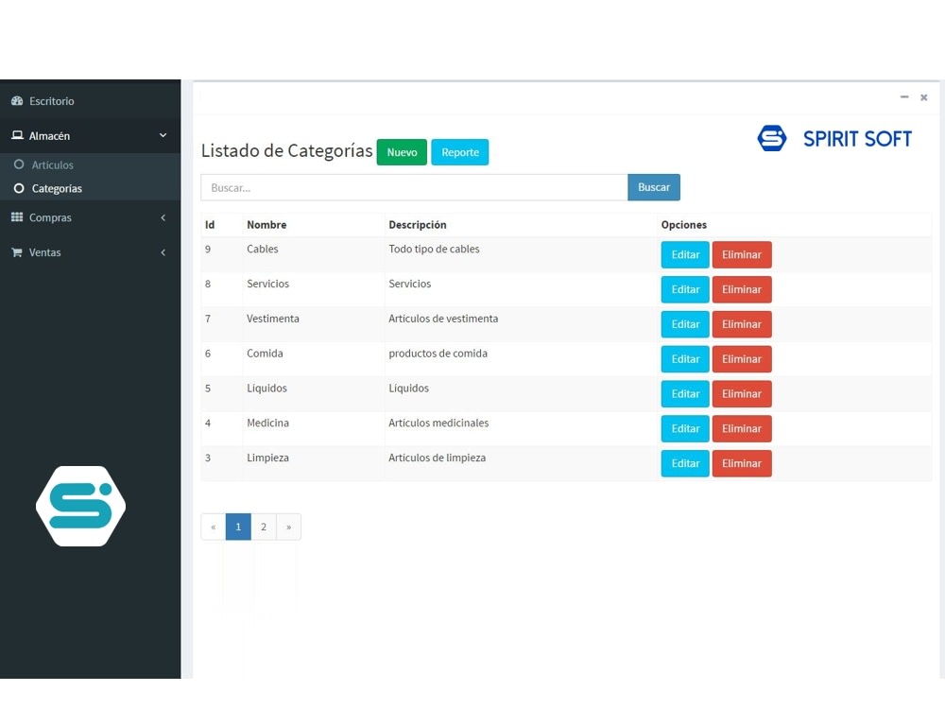
Task: Delete the Medicina category
Action: point(741,428)
